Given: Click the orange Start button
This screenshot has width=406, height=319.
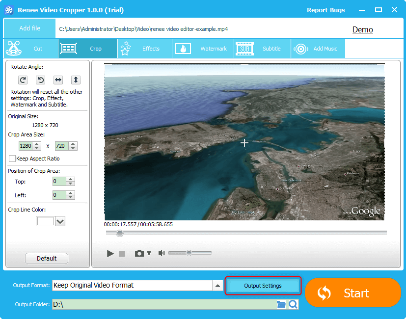Looking at the screenshot, I should tap(352, 293).
